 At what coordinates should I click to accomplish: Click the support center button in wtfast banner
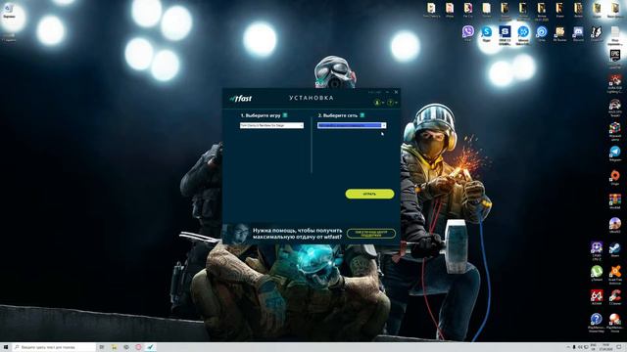(370, 234)
